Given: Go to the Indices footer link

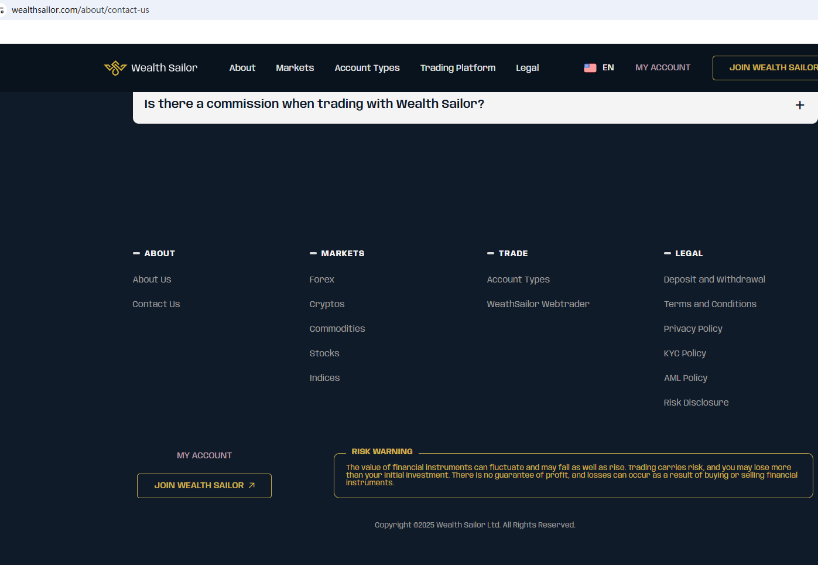Looking at the screenshot, I should tap(325, 378).
